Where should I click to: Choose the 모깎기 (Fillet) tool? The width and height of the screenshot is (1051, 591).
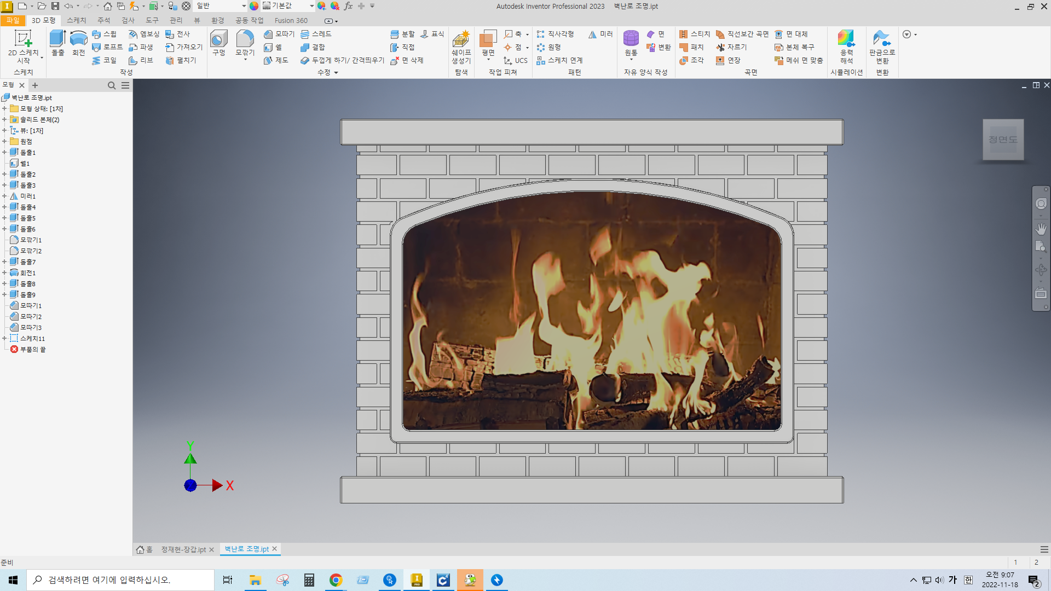click(245, 44)
